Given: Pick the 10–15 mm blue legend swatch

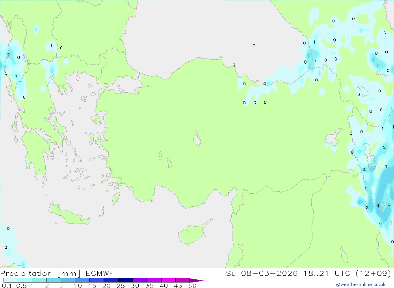Looking at the screenshot, I should 82,280.
